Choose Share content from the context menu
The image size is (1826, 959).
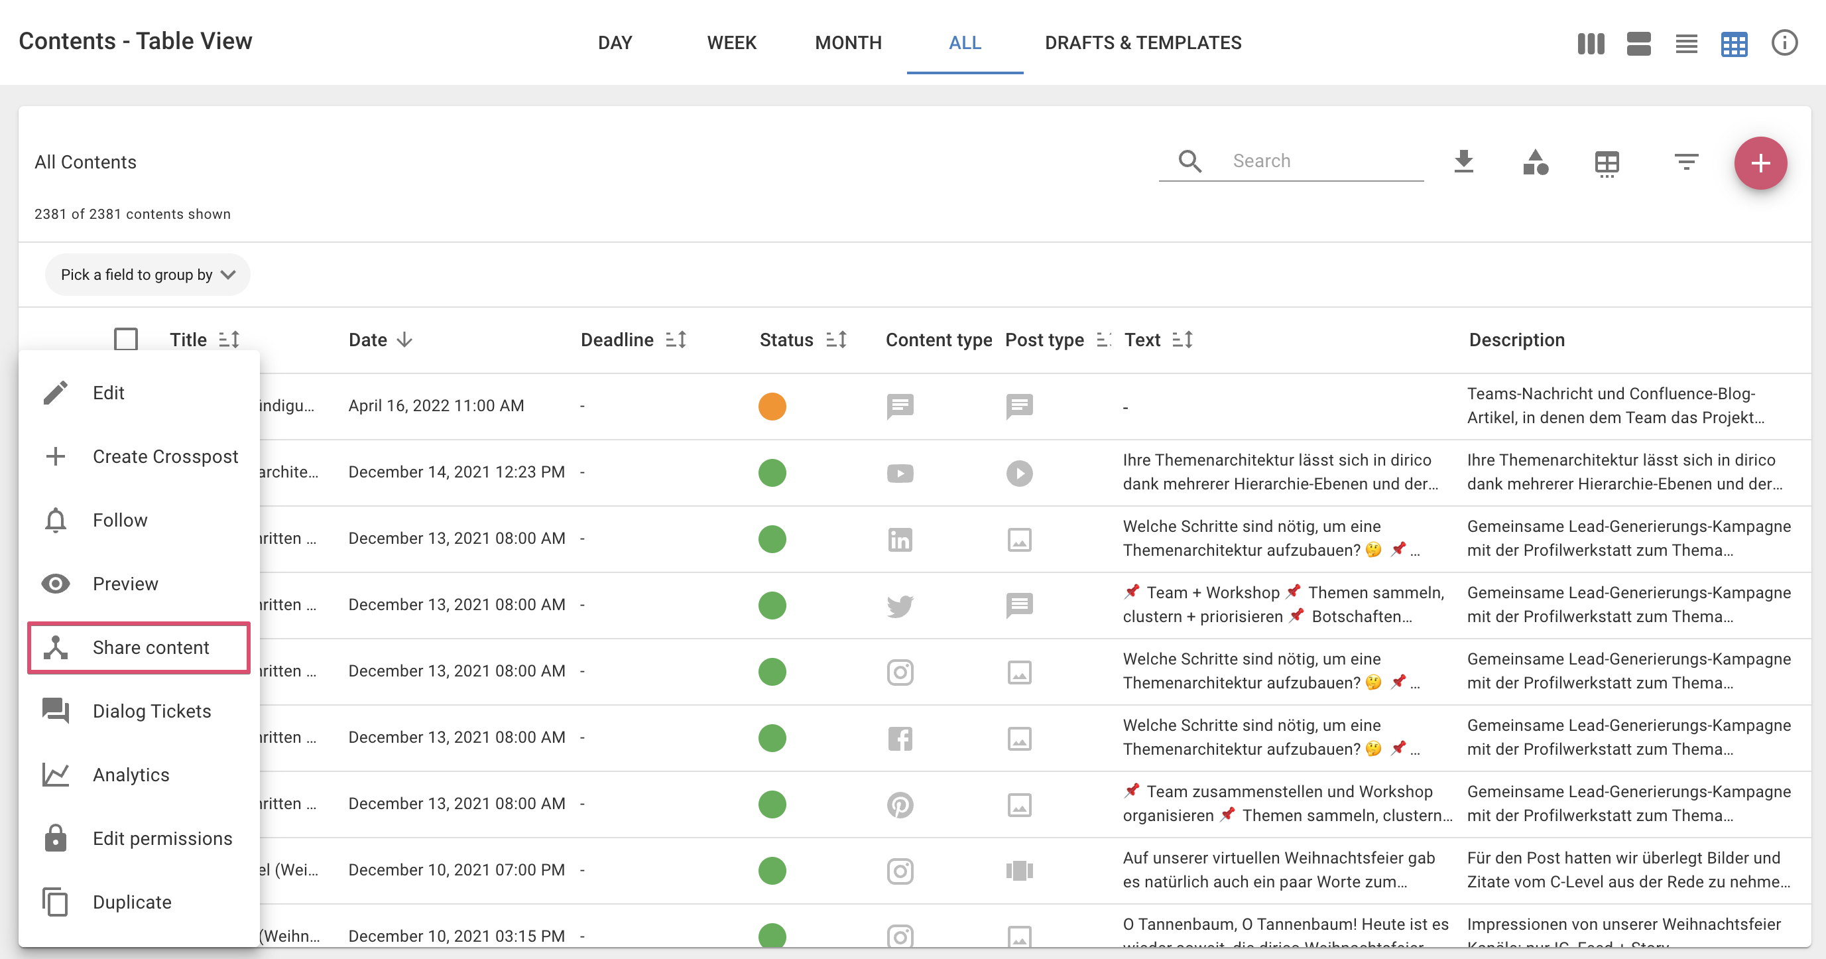tap(139, 647)
